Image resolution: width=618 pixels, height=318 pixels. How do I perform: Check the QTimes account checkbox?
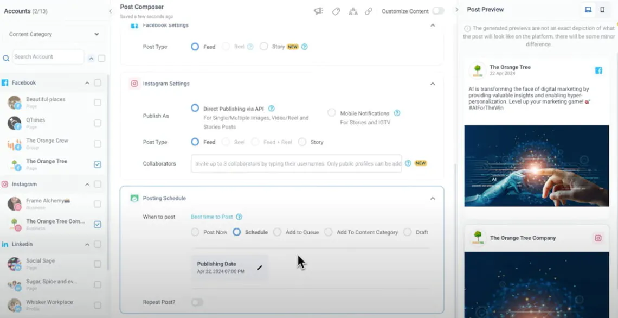coord(98,123)
